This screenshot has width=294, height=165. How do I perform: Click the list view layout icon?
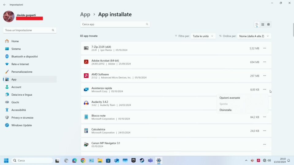(x=257, y=24)
